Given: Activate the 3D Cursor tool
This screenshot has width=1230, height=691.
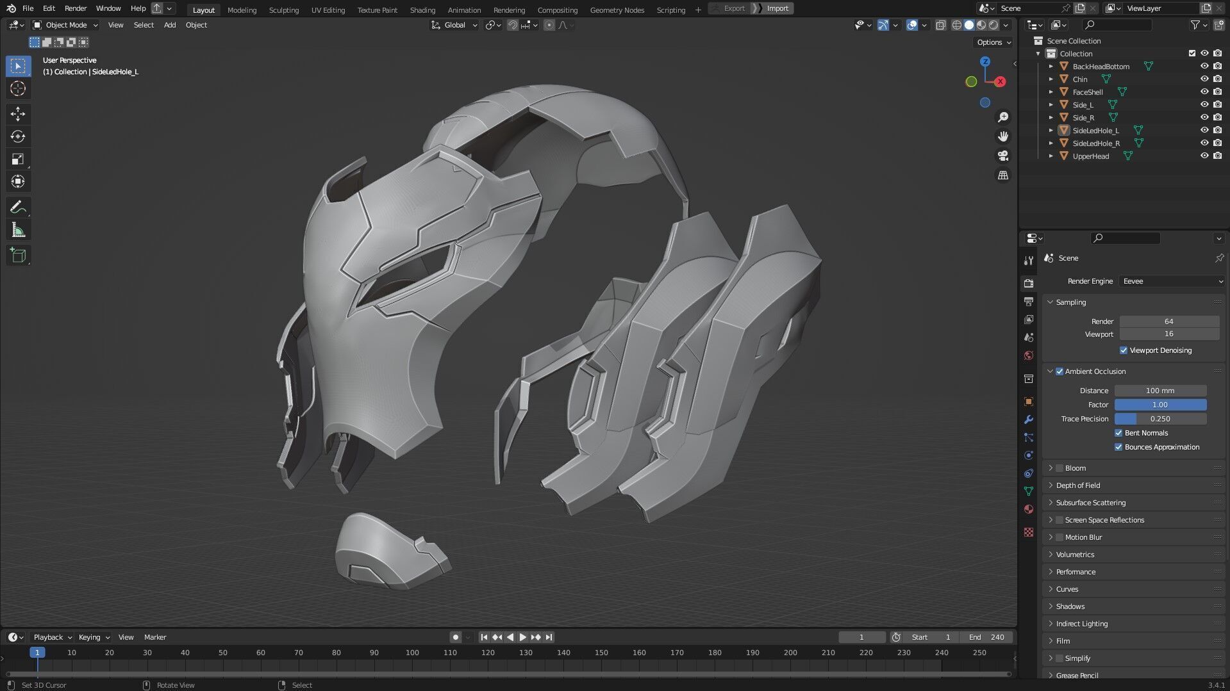Looking at the screenshot, I should 18,89.
